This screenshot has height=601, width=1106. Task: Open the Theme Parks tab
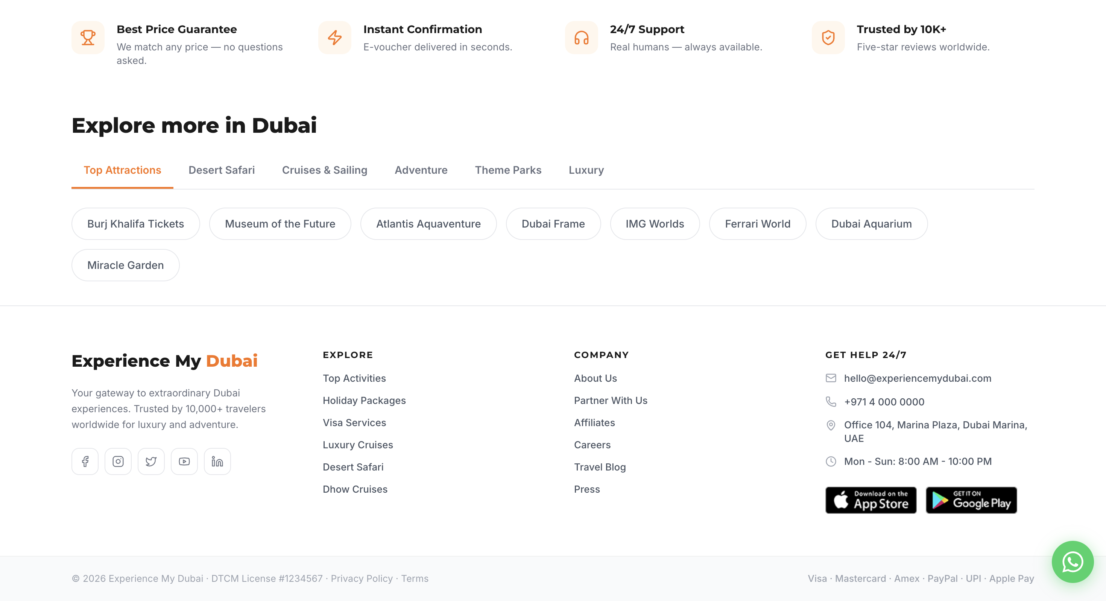508,170
